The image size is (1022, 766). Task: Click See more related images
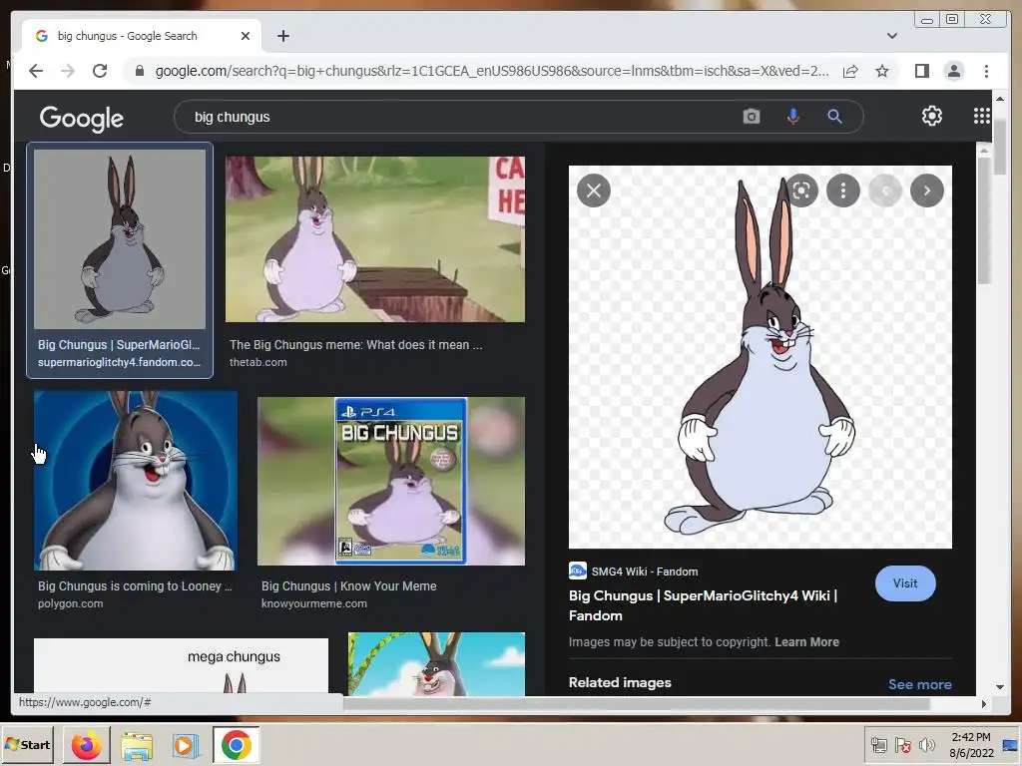tap(919, 684)
